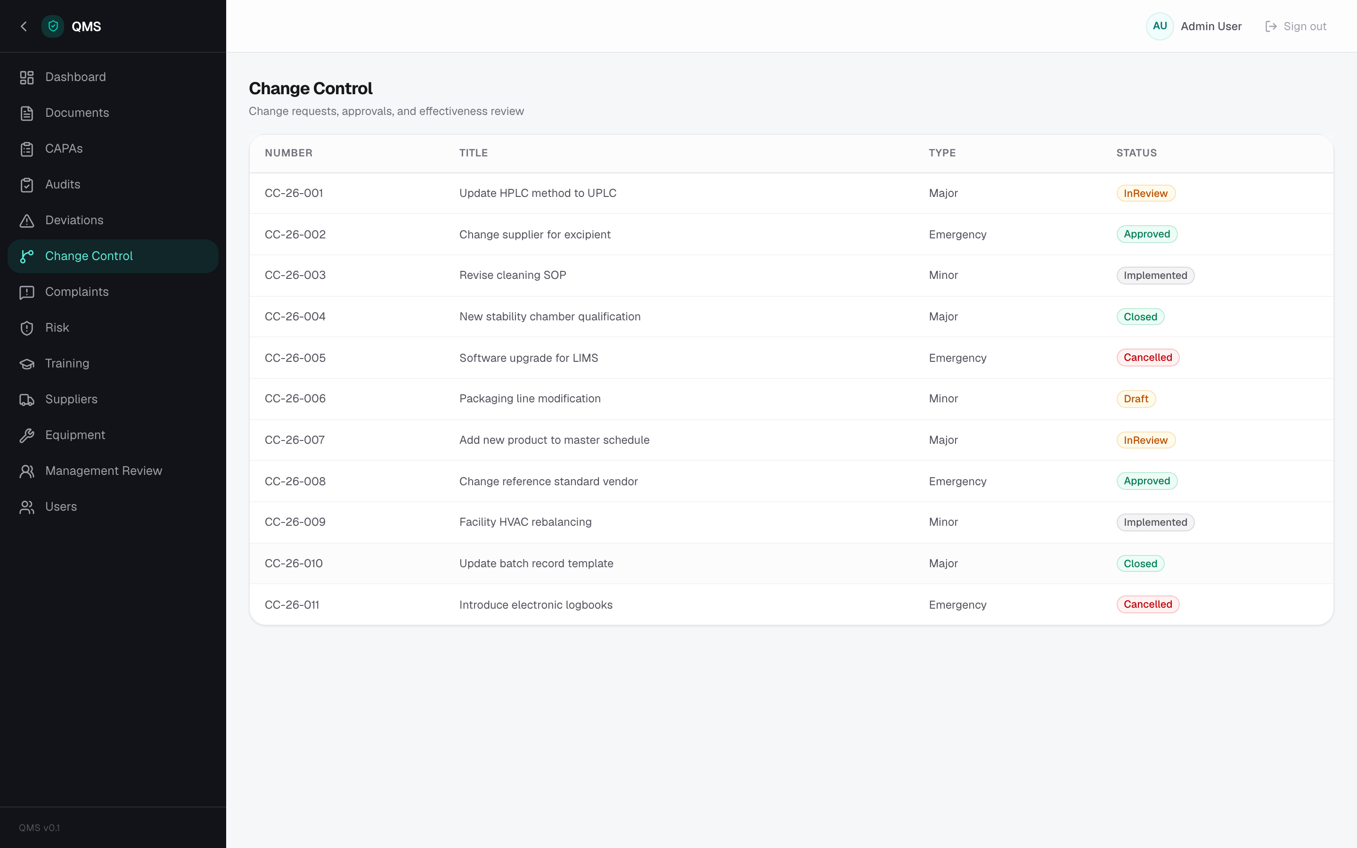This screenshot has height=848, width=1357.
Task: Click the NUMBER column header
Action: 288,153
